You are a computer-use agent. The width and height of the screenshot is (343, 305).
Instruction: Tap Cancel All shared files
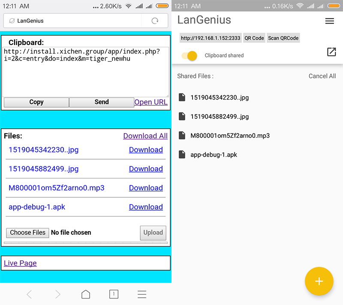click(x=322, y=76)
